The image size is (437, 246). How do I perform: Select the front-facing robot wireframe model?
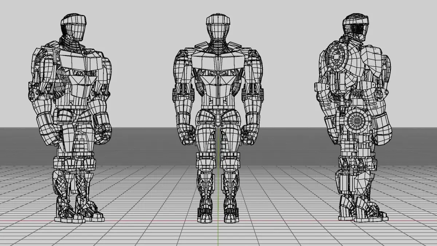(218, 118)
